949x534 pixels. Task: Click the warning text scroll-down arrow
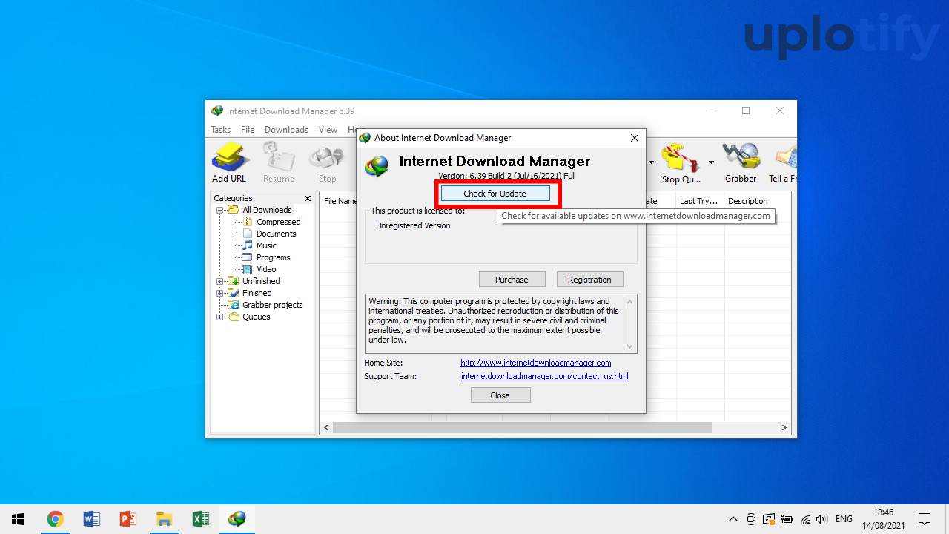tap(630, 346)
